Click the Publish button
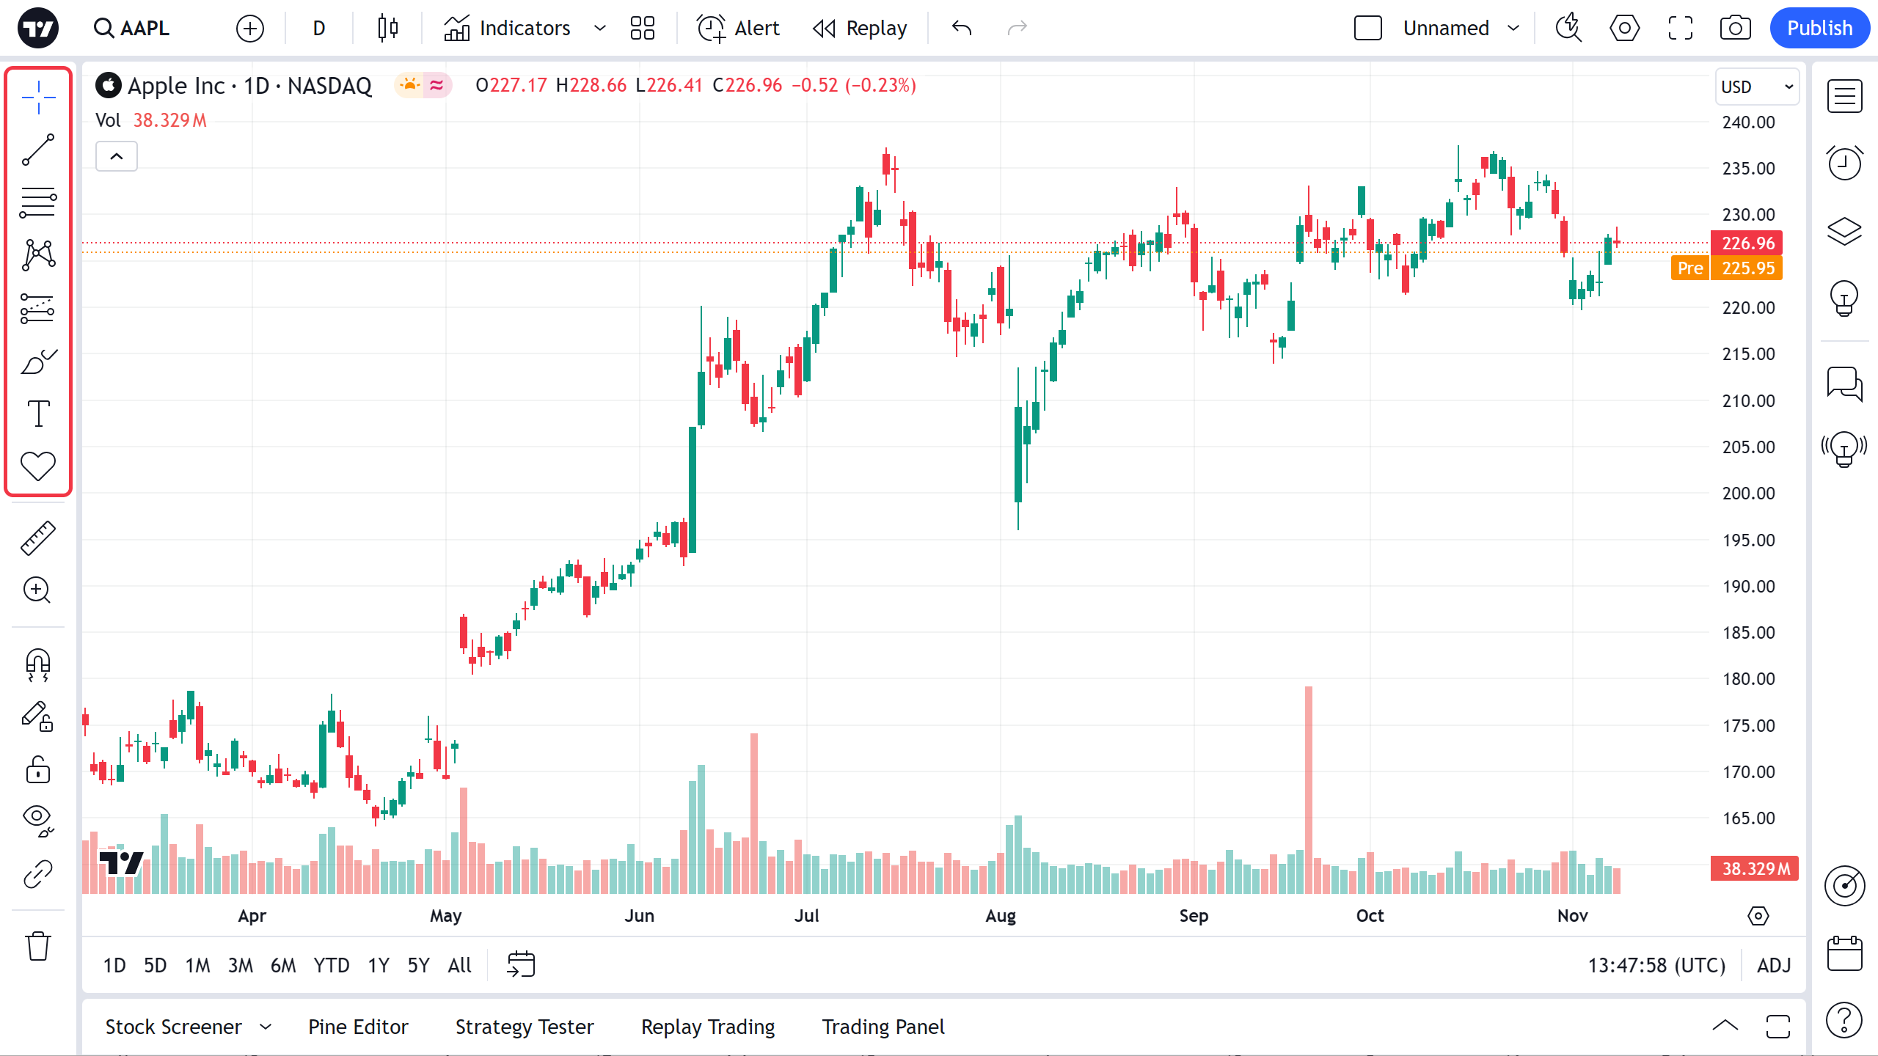Screen dimensions: 1878x1056 click(x=1820, y=28)
